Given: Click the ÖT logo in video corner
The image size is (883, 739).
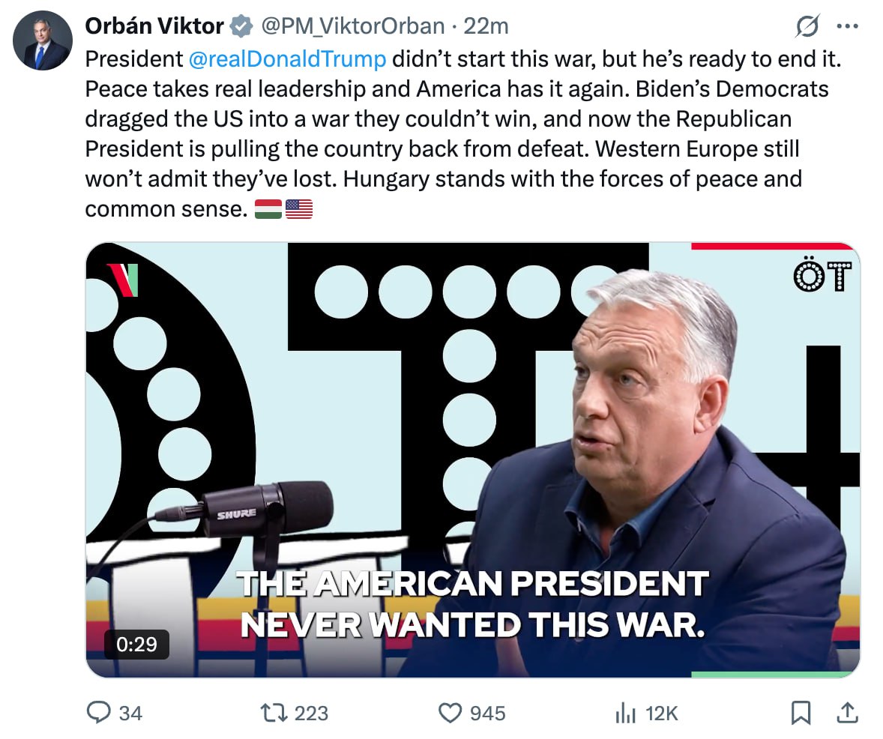Looking at the screenshot, I should (822, 276).
